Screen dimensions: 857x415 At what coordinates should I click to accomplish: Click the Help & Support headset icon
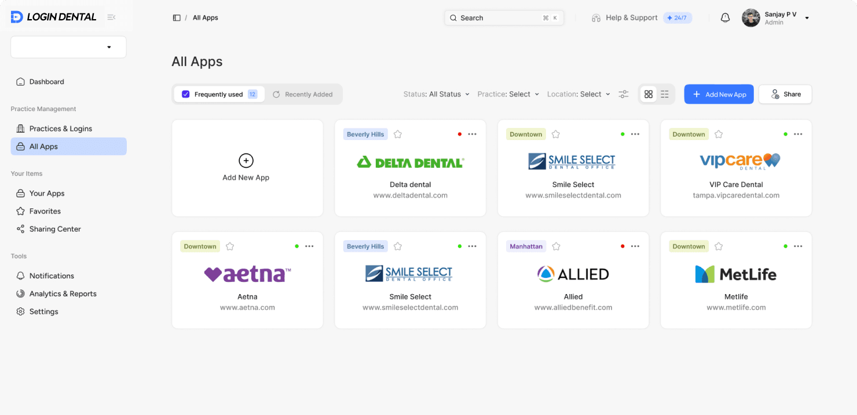point(596,18)
